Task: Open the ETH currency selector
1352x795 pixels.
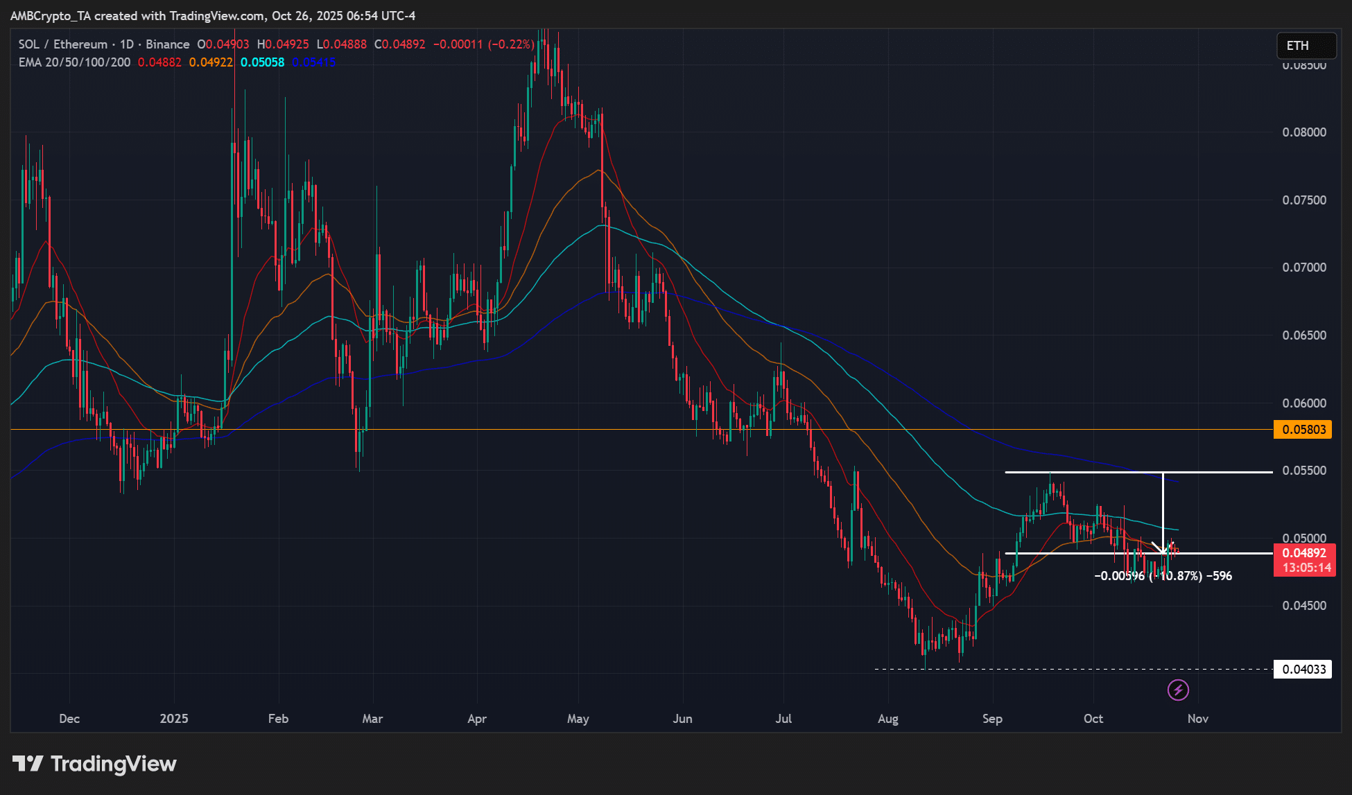Action: (x=1306, y=46)
